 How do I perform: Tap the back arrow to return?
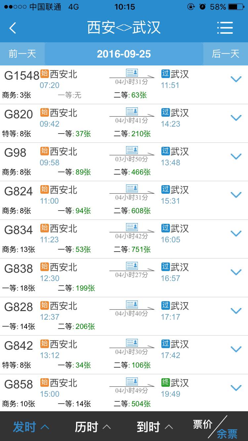pos(13,28)
